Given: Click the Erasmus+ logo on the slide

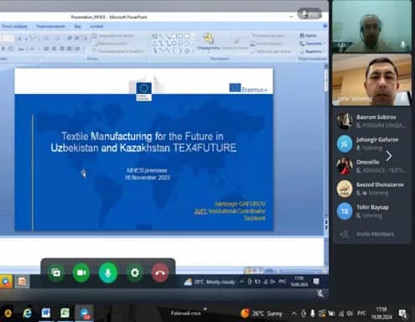Looking at the screenshot, I should pos(248,88).
